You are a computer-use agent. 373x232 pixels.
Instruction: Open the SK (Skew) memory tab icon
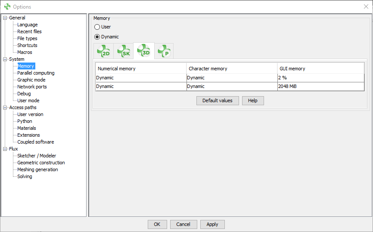point(124,51)
